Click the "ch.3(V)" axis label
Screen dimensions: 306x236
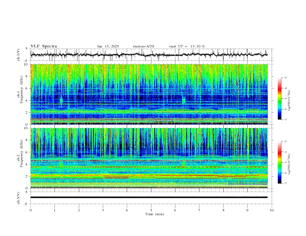coord(19,198)
